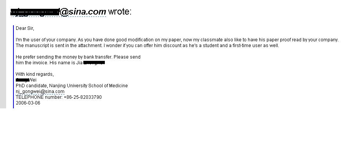Click the phrase "him the invoice"
The height and width of the screenshot is (147, 346).
click(x=31, y=63)
